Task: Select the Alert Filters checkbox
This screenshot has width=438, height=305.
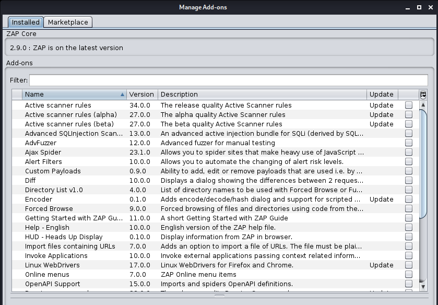Action: [409, 161]
